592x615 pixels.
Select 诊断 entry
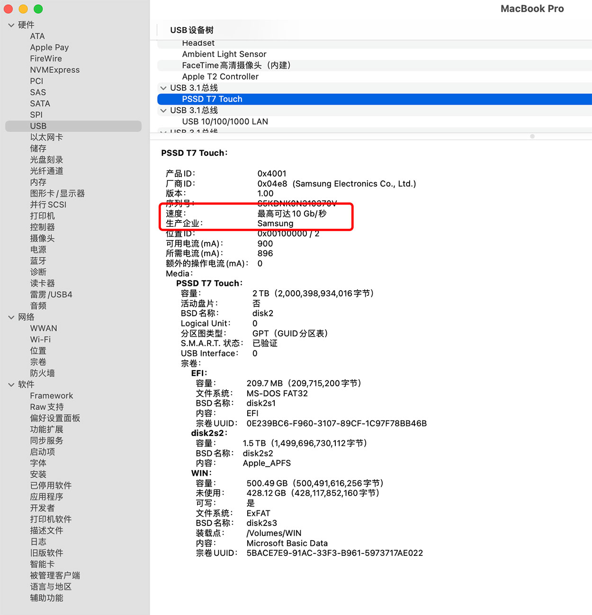tap(38, 272)
